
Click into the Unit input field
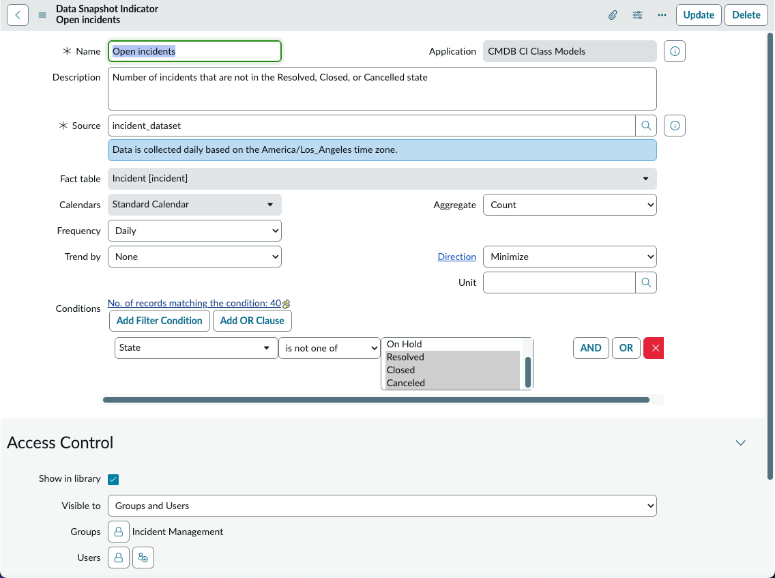[559, 283]
